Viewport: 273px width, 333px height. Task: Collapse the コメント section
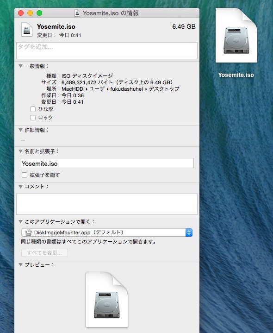[x=20, y=187]
